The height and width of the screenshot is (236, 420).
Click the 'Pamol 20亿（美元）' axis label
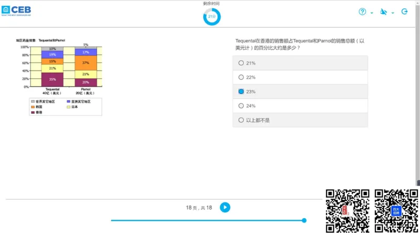pos(86,91)
